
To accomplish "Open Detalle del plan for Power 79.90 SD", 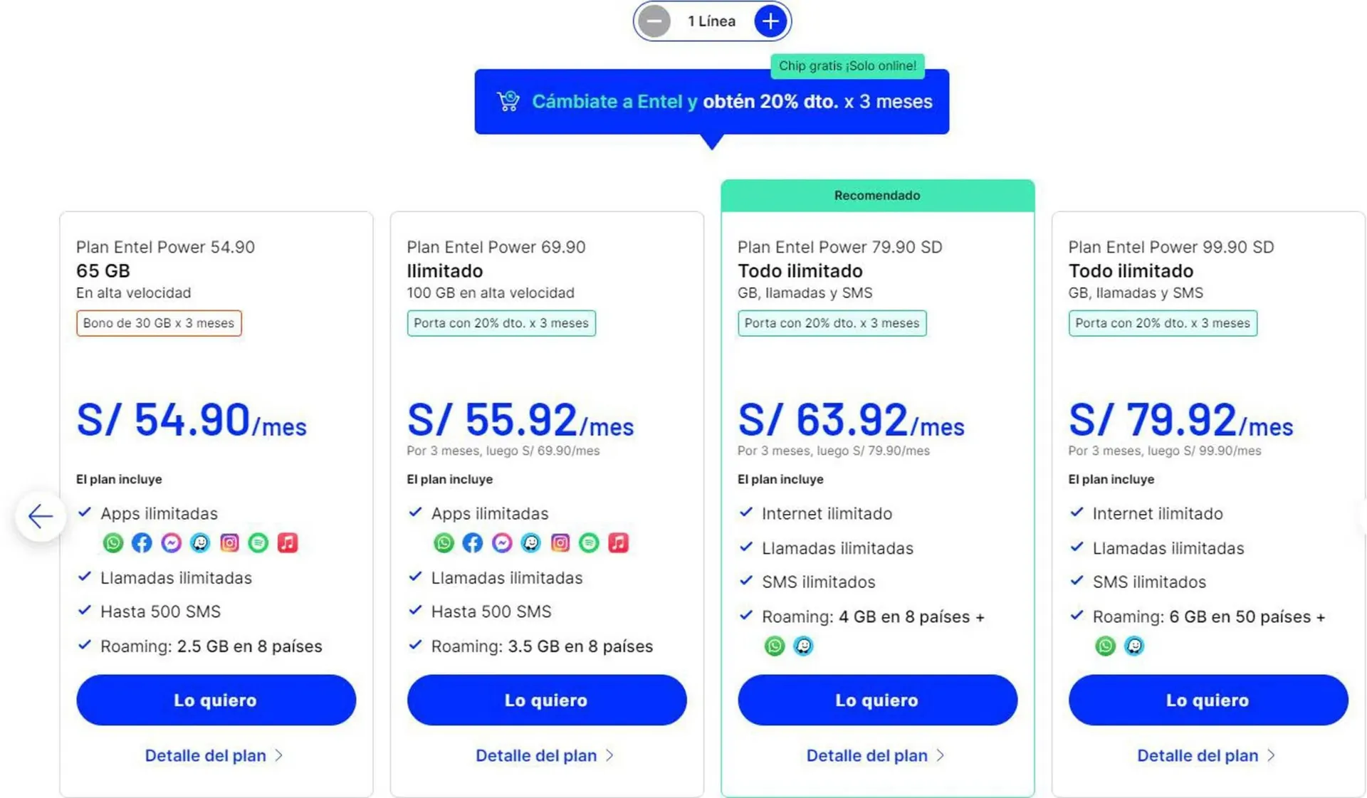I will point(875,755).
